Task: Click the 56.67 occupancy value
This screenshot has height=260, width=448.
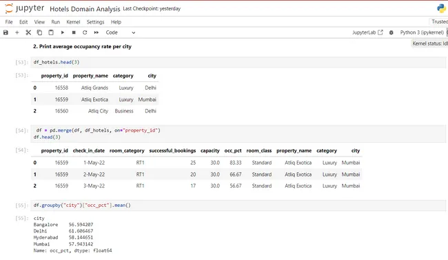Action: pyautogui.click(x=236, y=186)
